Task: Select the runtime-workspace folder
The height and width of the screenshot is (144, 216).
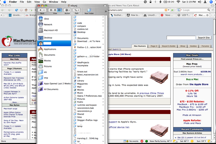Action: tap(87, 105)
